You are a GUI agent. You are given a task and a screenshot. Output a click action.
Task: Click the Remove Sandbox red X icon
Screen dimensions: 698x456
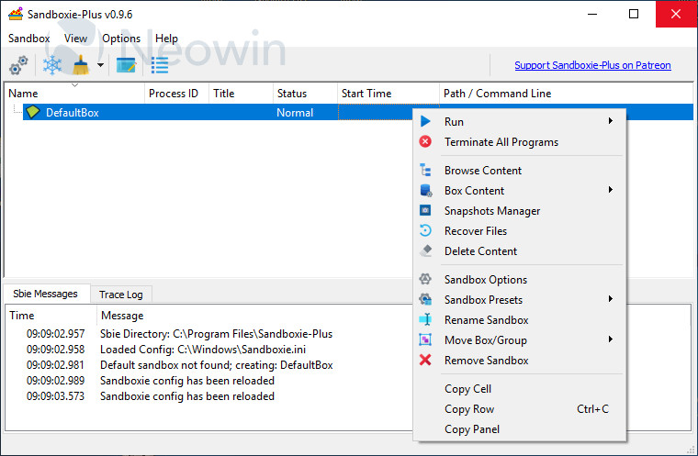(425, 361)
